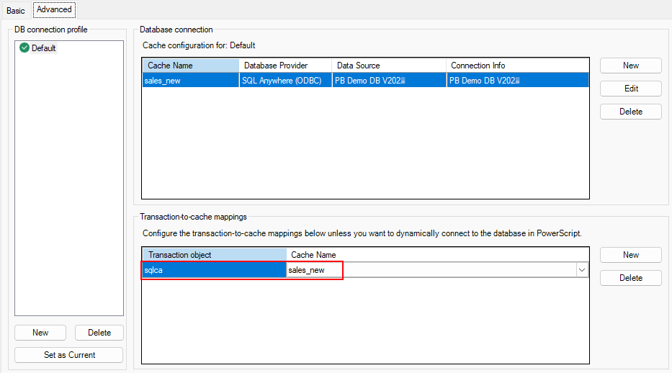672x373 pixels.
Task: Open the Cache Name dropdown arrow for sqlca
Action: tap(581, 270)
